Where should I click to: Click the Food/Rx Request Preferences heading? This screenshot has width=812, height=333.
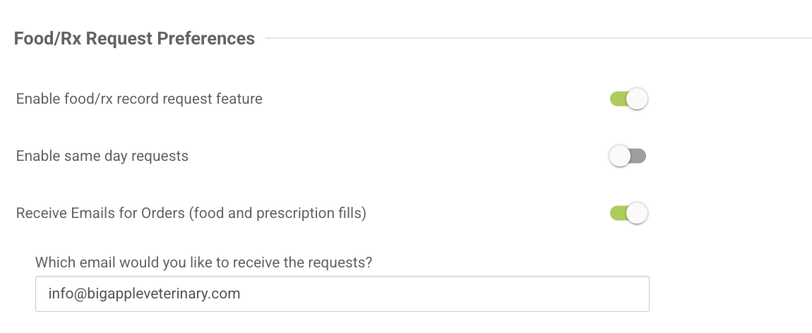pos(134,38)
